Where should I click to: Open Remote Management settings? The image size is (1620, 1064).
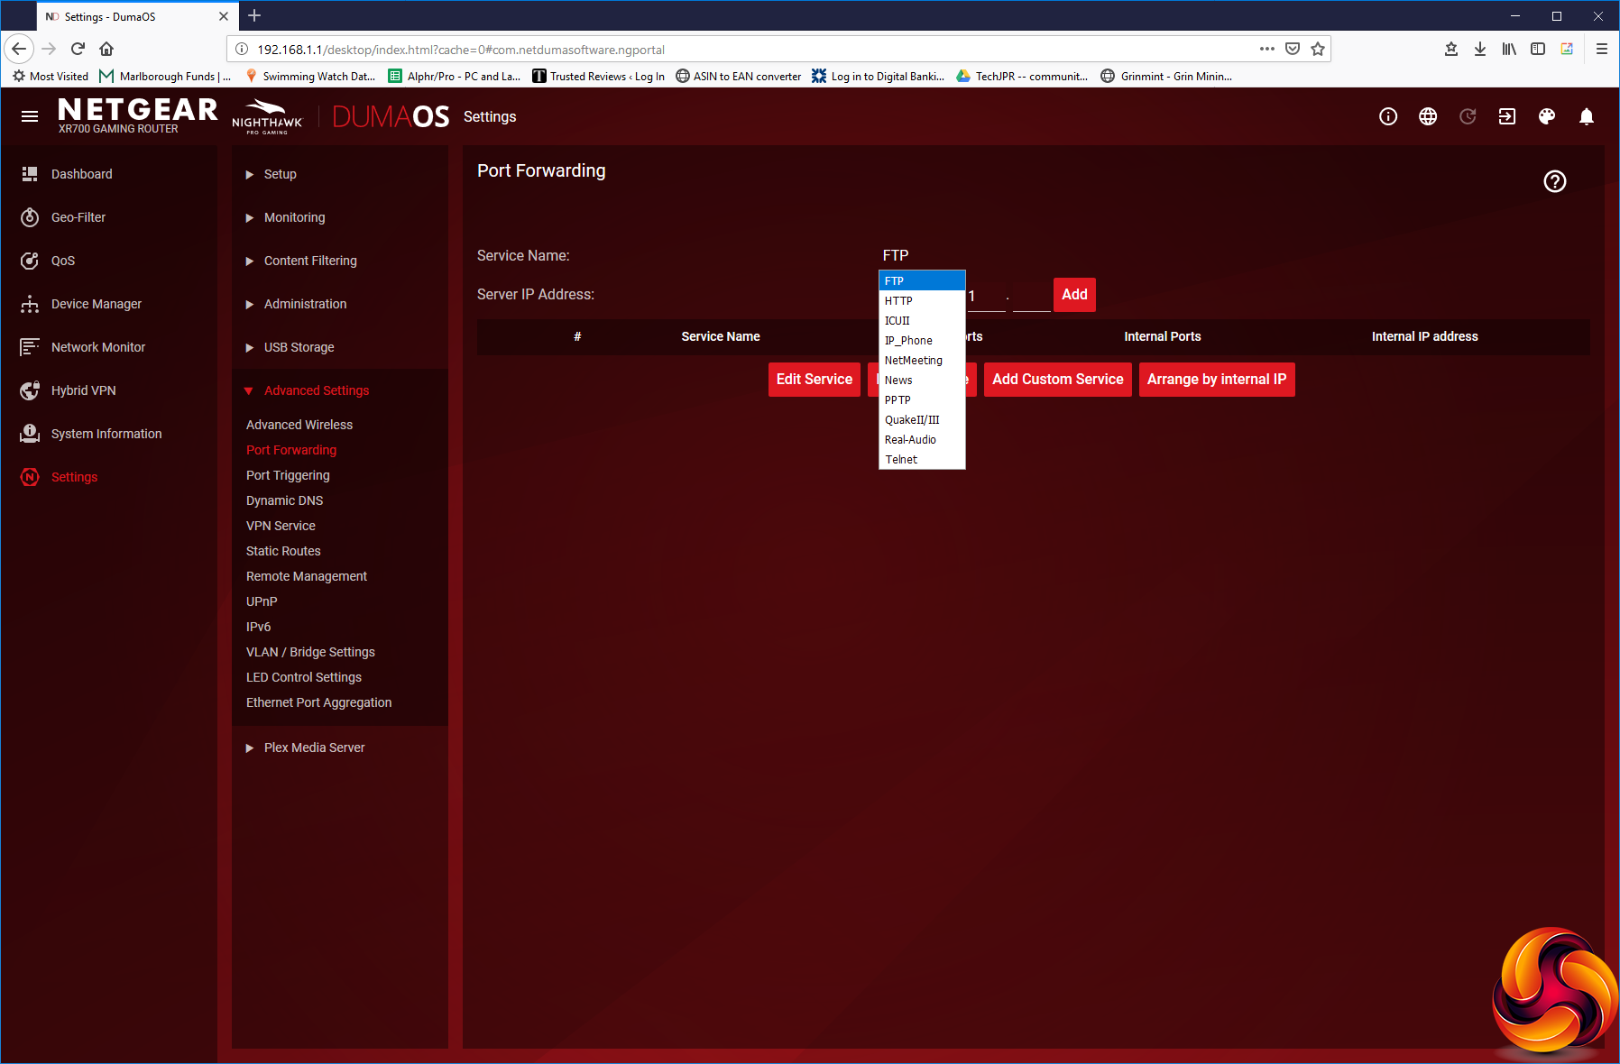[x=307, y=576]
